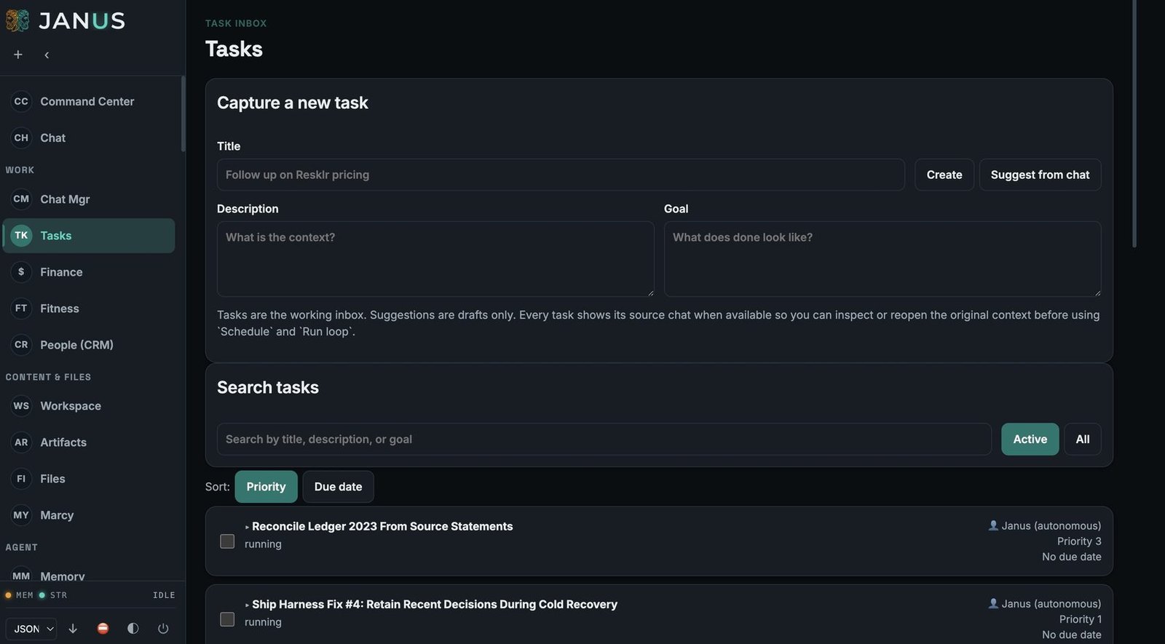1165x644 pixels.
Task: Click the STR status indicator
Action: 52,595
